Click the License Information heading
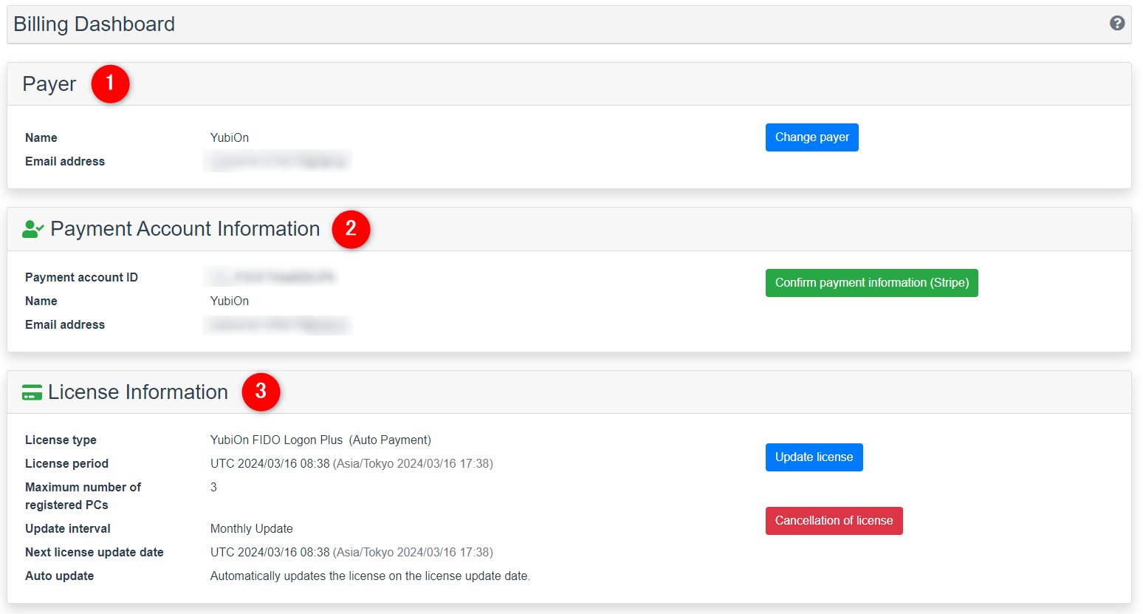 (138, 392)
